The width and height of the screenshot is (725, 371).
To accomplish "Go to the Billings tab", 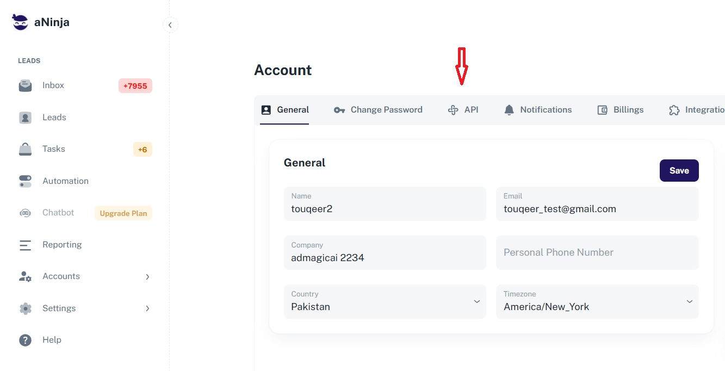I will tap(621, 110).
